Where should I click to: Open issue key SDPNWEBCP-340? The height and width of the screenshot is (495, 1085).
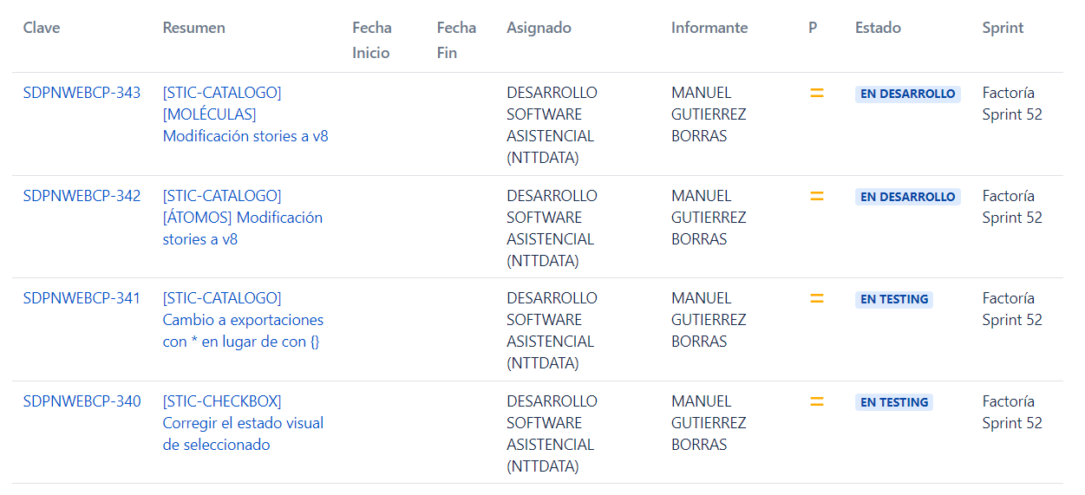[x=82, y=401]
